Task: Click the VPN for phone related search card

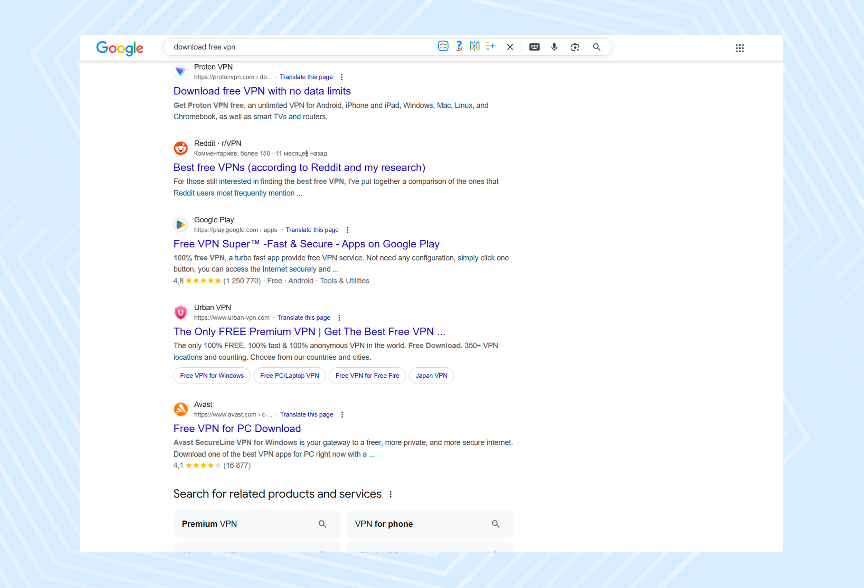Action: [x=430, y=524]
